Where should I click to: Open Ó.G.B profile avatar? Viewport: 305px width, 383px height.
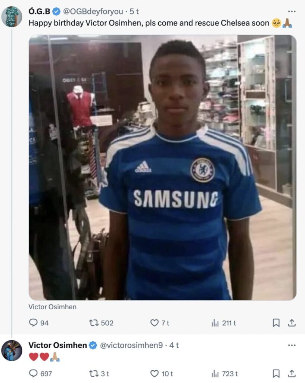pyautogui.click(x=12, y=16)
